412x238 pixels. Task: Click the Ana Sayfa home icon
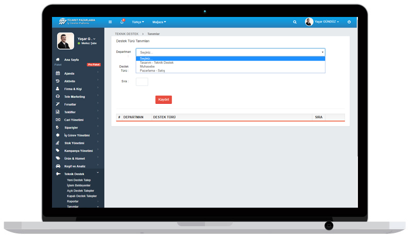58,60
